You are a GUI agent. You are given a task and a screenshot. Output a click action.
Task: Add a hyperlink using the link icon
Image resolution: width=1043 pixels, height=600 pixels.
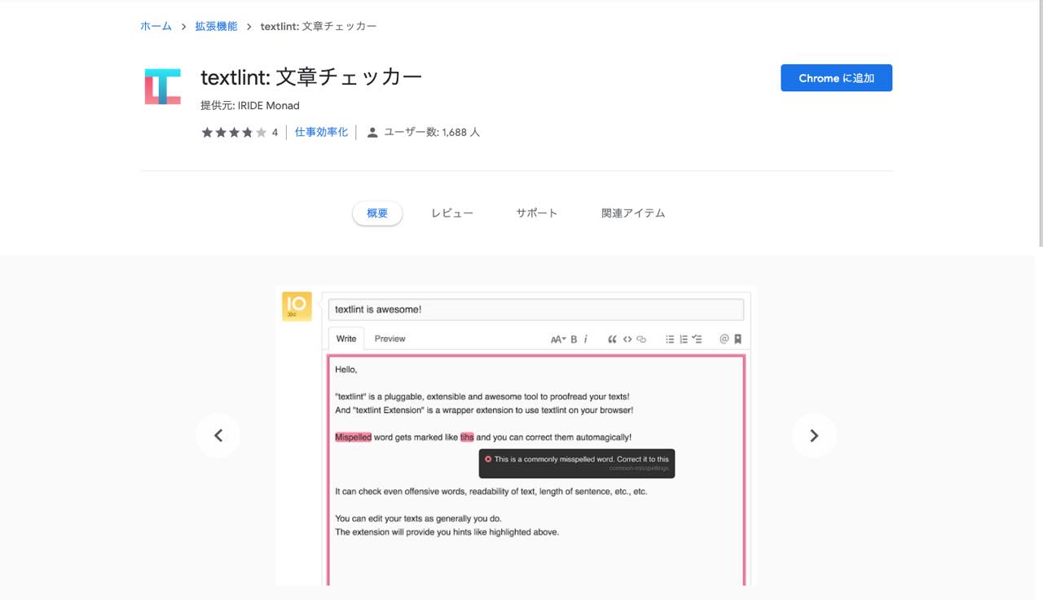[641, 339]
